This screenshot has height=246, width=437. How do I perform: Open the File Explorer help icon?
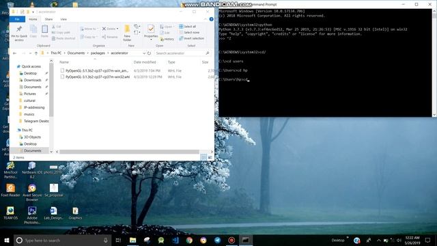click(211, 19)
